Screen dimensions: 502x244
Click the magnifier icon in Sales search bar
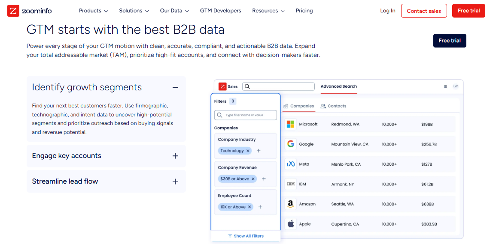coord(247,86)
